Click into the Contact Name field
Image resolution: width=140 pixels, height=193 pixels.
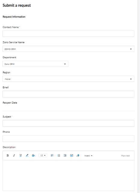point(68,33)
